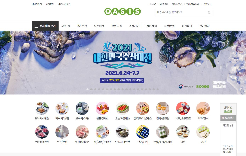This screenshot has height=156, width=246.
Task: Open the 양념 seasoning category icon
Action: (183, 132)
